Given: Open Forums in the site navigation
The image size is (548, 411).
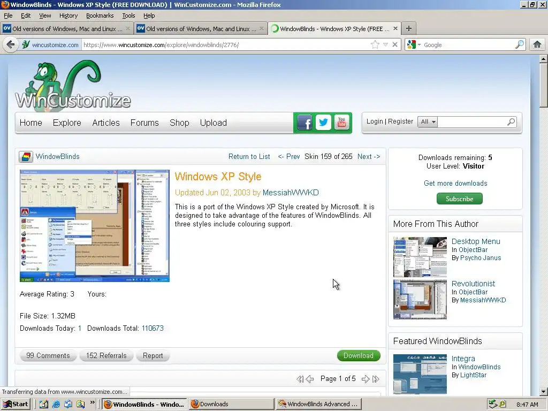Looking at the screenshot, I should click(144, 123).
